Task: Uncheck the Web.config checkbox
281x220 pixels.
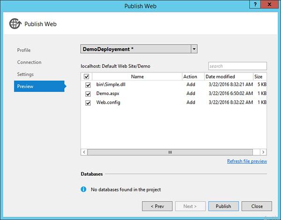Action: [x=88, y=103]
